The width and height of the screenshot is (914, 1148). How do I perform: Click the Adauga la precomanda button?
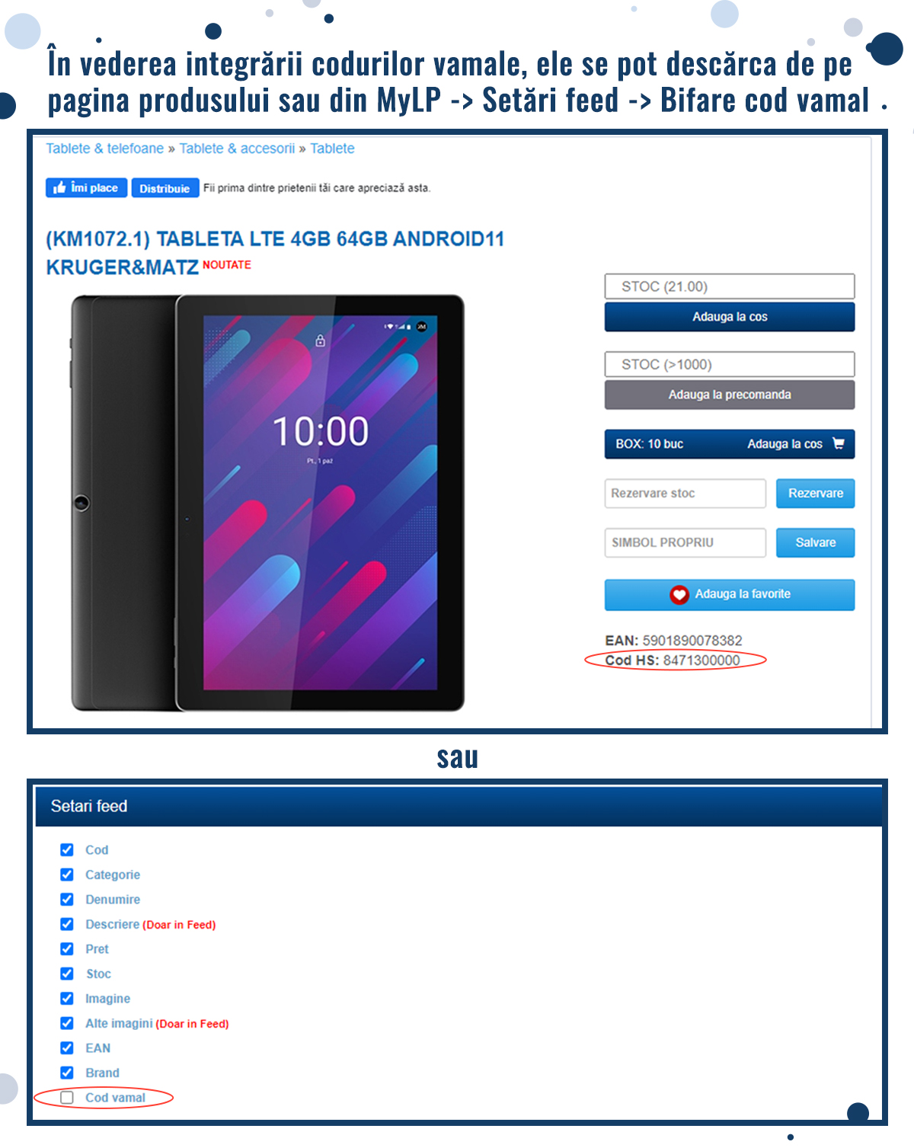click(730, 395)
